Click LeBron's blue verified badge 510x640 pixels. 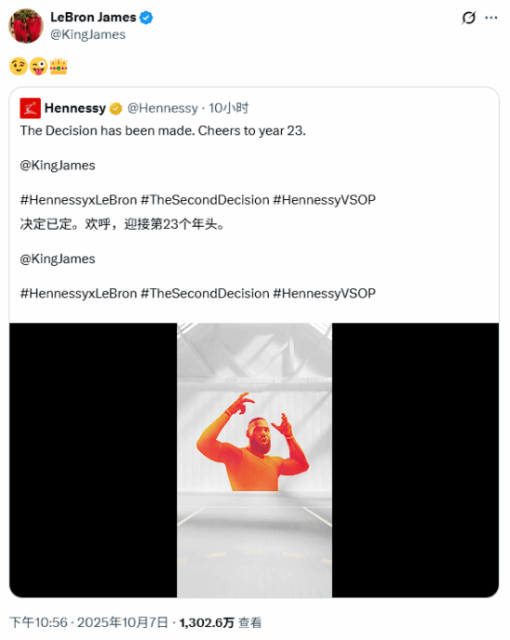[146, 18]
